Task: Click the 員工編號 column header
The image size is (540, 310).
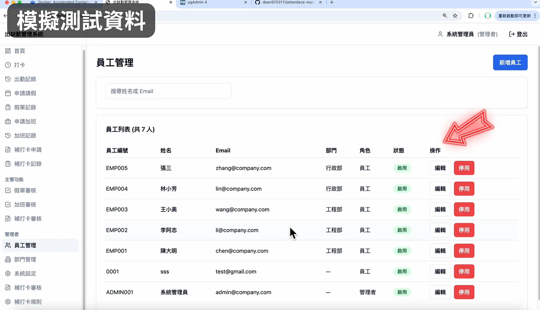Action: [117, 150]
